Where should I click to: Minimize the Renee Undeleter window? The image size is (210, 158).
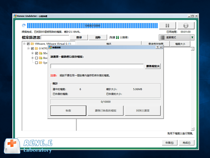click(x=189, y=16)
